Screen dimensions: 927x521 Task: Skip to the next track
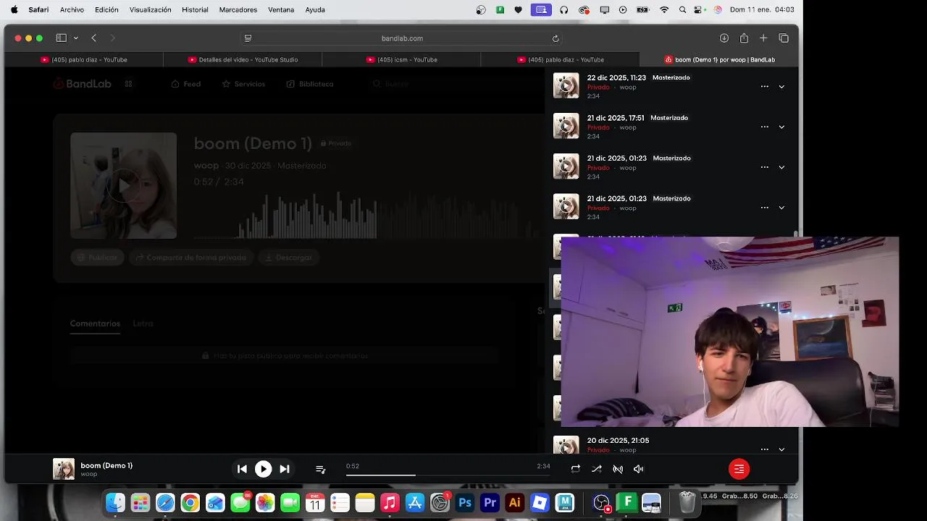(285, 469)
